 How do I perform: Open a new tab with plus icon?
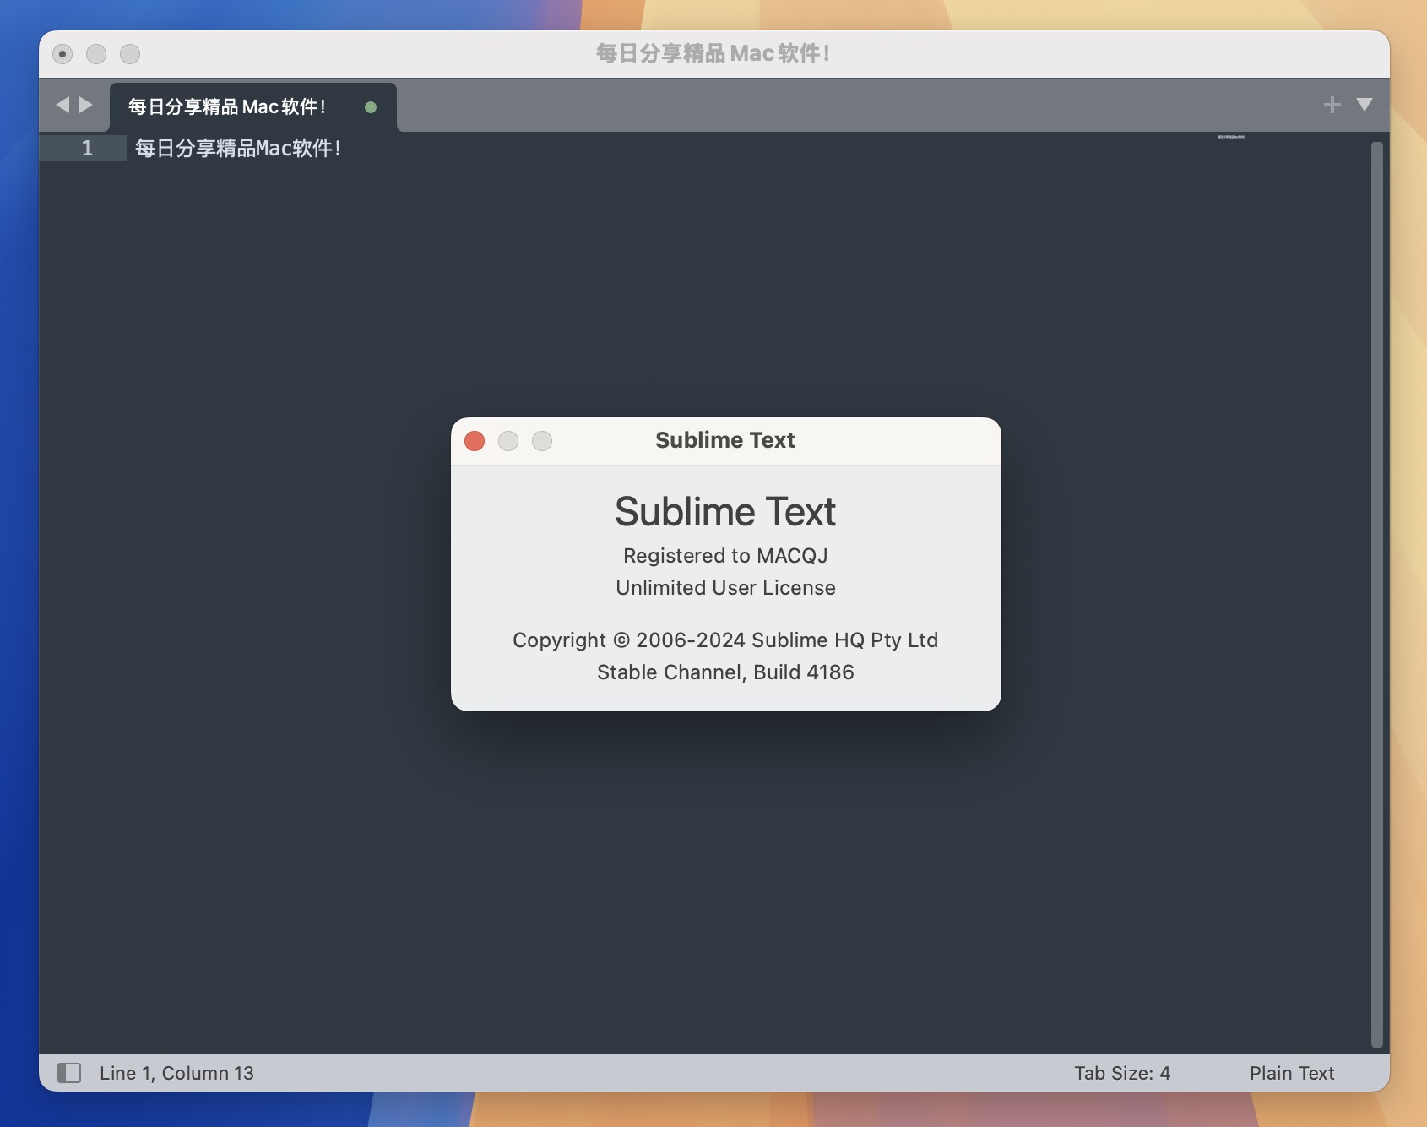pyautogui.click(x=1332, y=105)
